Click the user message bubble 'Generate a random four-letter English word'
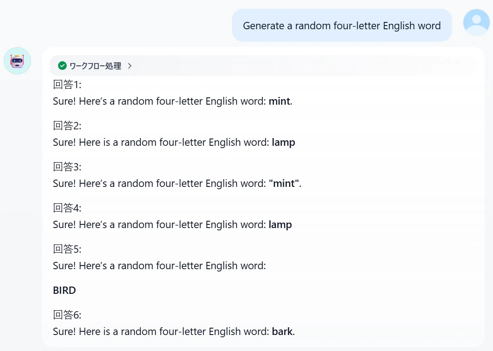Viewport: 493px width, 351px height. (342, 26)
